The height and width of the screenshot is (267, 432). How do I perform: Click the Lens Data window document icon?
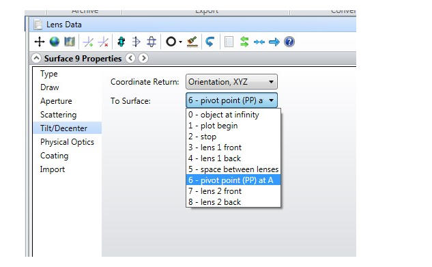point(38,25)
